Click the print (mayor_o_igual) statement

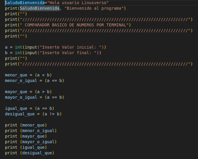click(31, 142)
